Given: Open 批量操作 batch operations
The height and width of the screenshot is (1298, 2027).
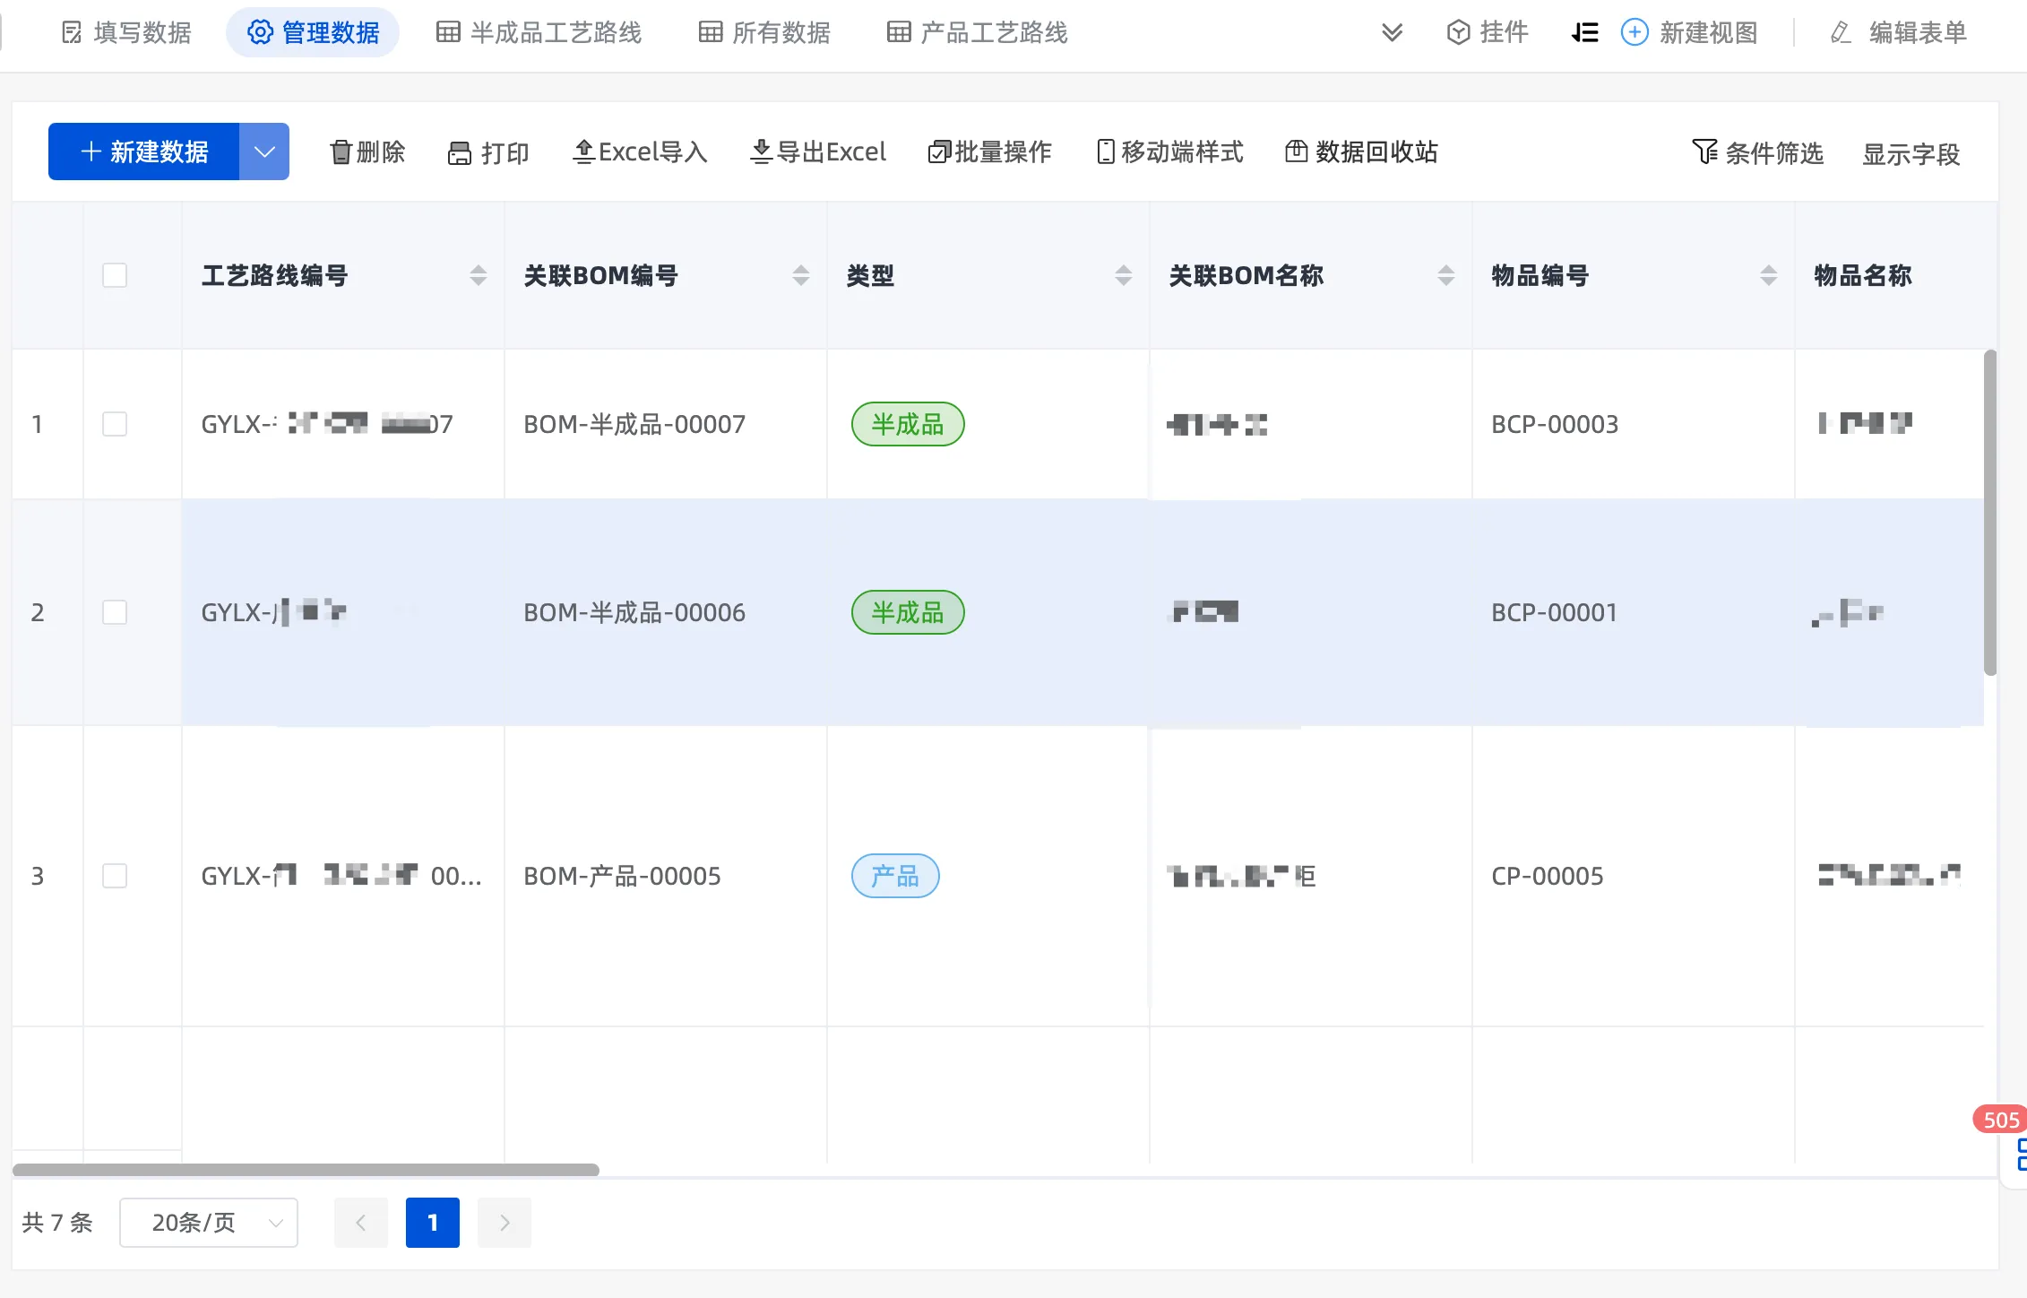Looking at the screenshot, I should (989, 152).
